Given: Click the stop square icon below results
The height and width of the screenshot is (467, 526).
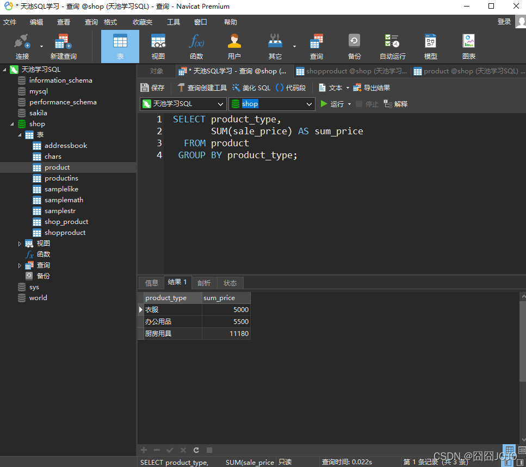Looking at the screenshot, I should (x=209, y=450).
